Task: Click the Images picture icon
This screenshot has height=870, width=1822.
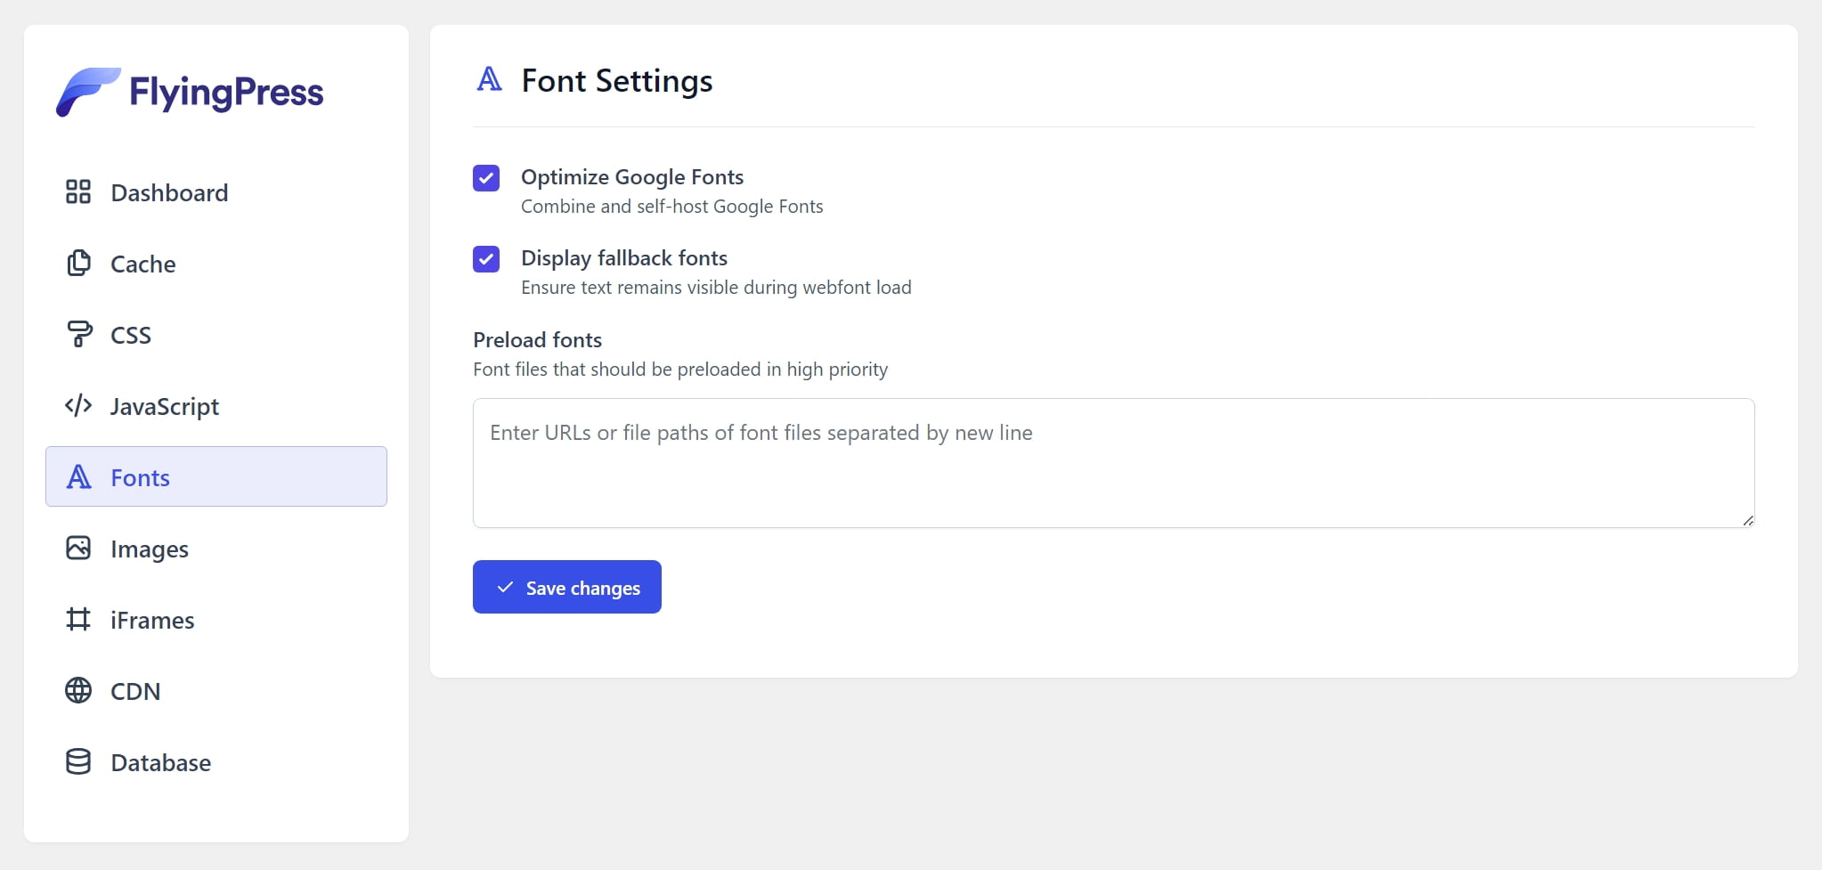Action: (x=78, y=548)
